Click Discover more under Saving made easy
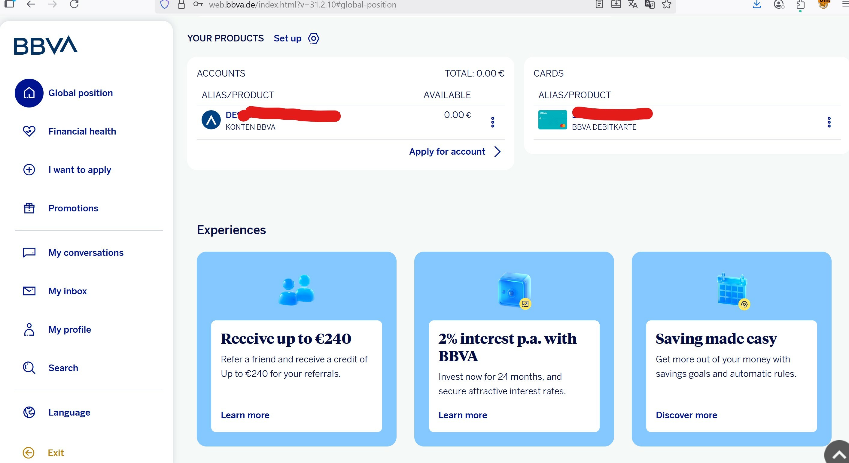The width and height of the screenshot is (849, 463). [686, 415]
